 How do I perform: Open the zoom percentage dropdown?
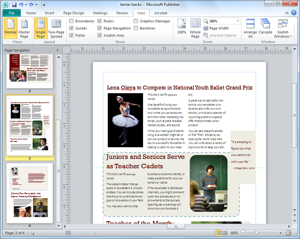coord(237,21)
